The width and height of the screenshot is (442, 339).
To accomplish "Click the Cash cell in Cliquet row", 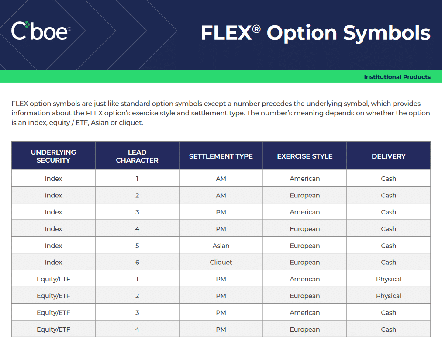I will coord(389,262).
